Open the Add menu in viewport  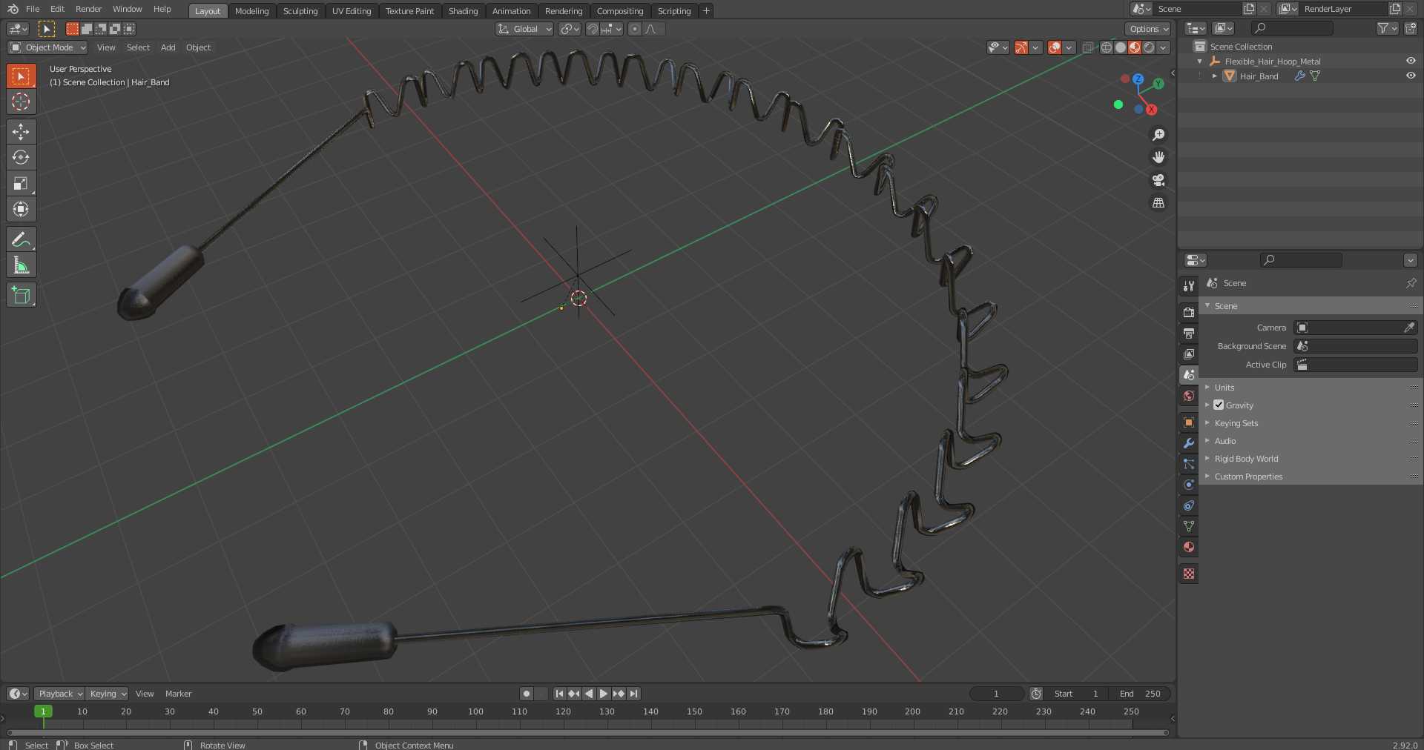point(168,47)
